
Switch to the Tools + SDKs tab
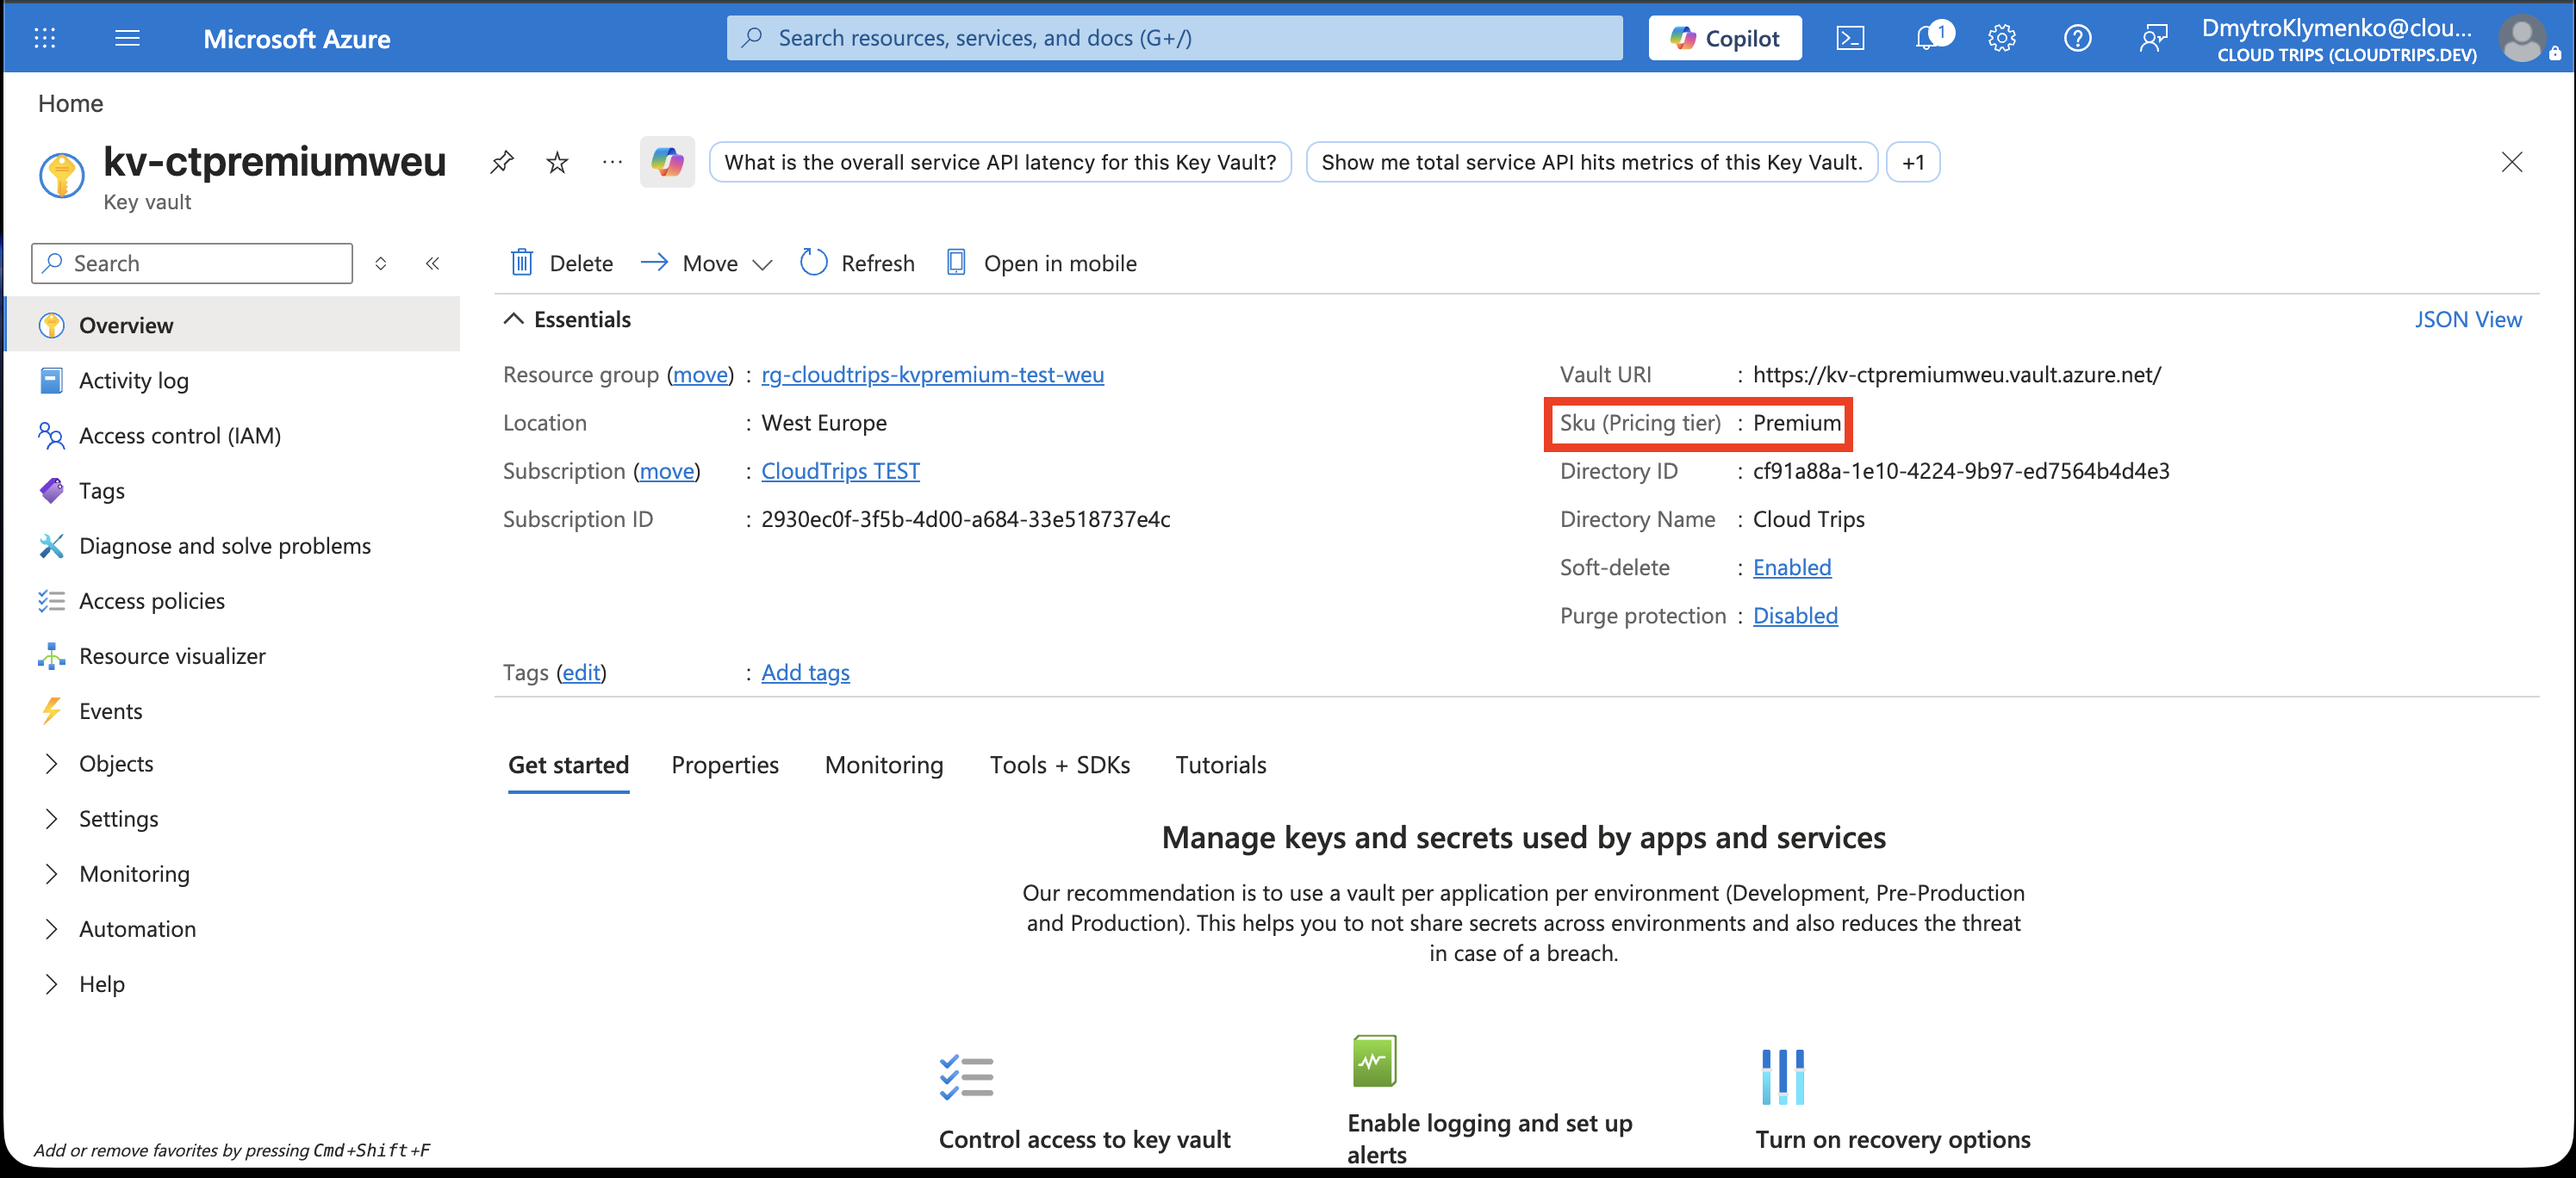(x=1060, y=765)
